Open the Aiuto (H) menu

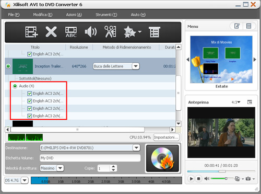click(138, 15)
